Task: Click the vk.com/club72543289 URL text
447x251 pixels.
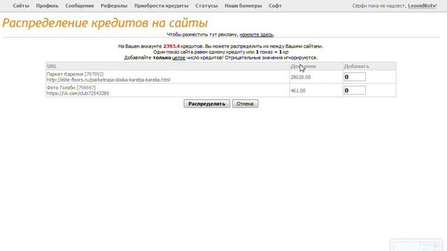Action: pos(78,93)
